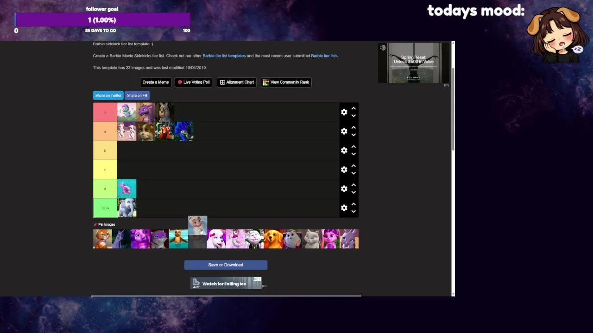
Task: Click the B tier label cell
Action: (105, 150)
